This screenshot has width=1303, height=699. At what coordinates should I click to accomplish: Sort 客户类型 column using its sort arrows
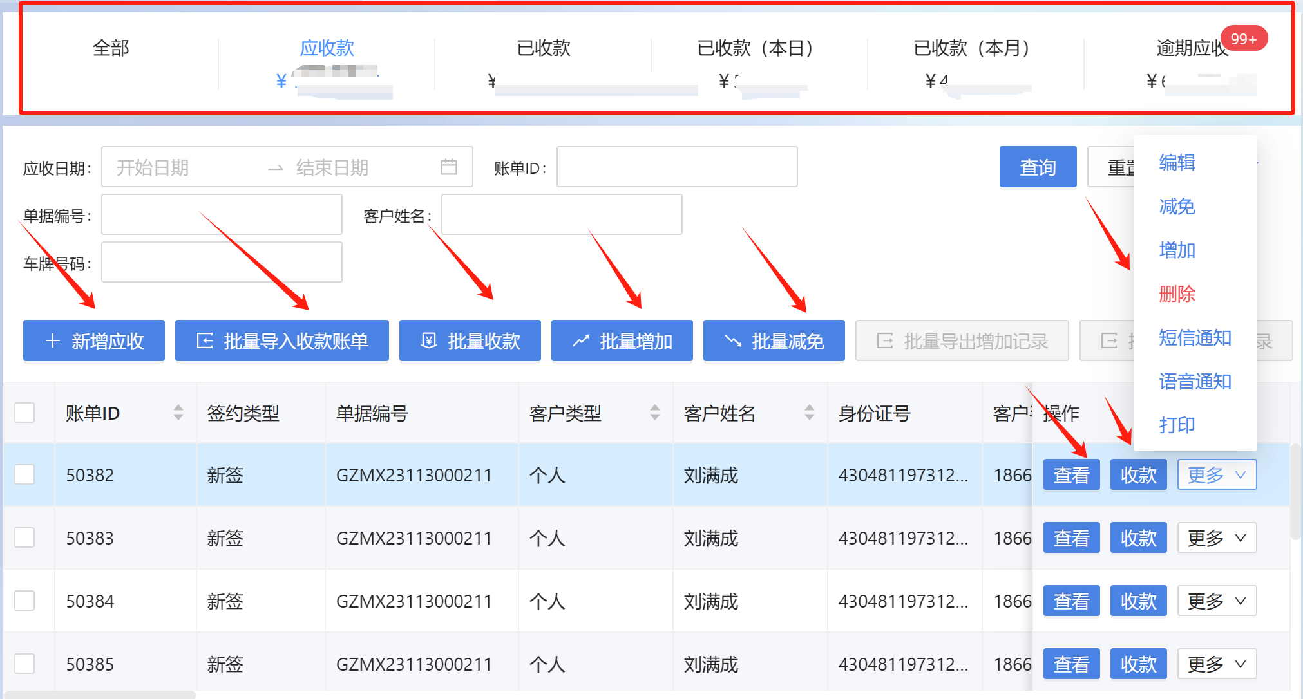point(655,413)
